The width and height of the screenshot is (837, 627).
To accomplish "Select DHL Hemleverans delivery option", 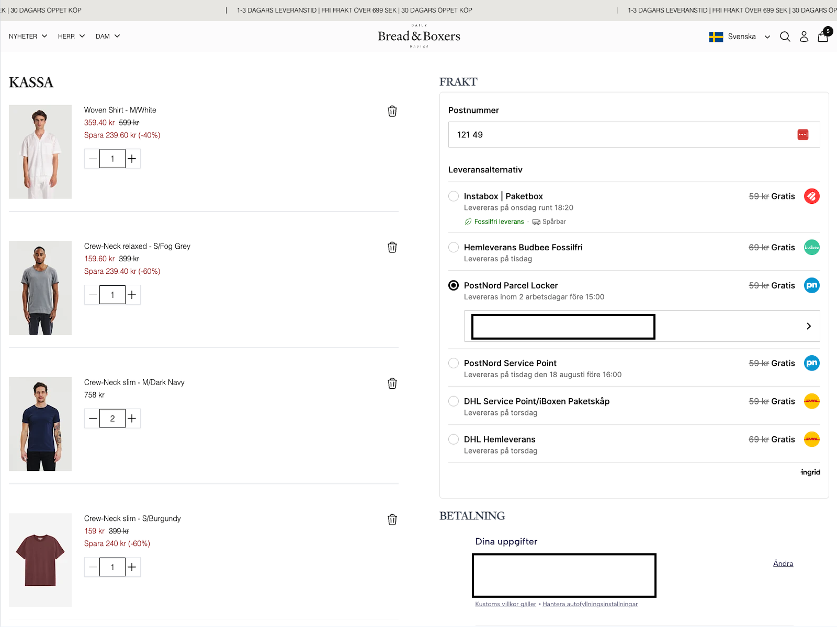I will pyautogui.click(x=454, y=439).
